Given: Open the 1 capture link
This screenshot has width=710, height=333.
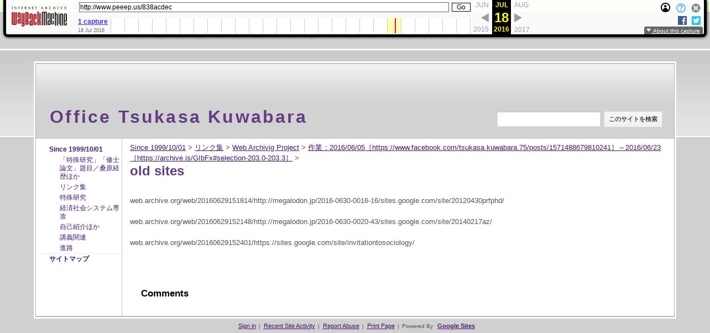Looking at the screenshot, I should 92,22.
